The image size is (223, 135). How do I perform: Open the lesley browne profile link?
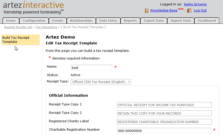click(195, 4)
